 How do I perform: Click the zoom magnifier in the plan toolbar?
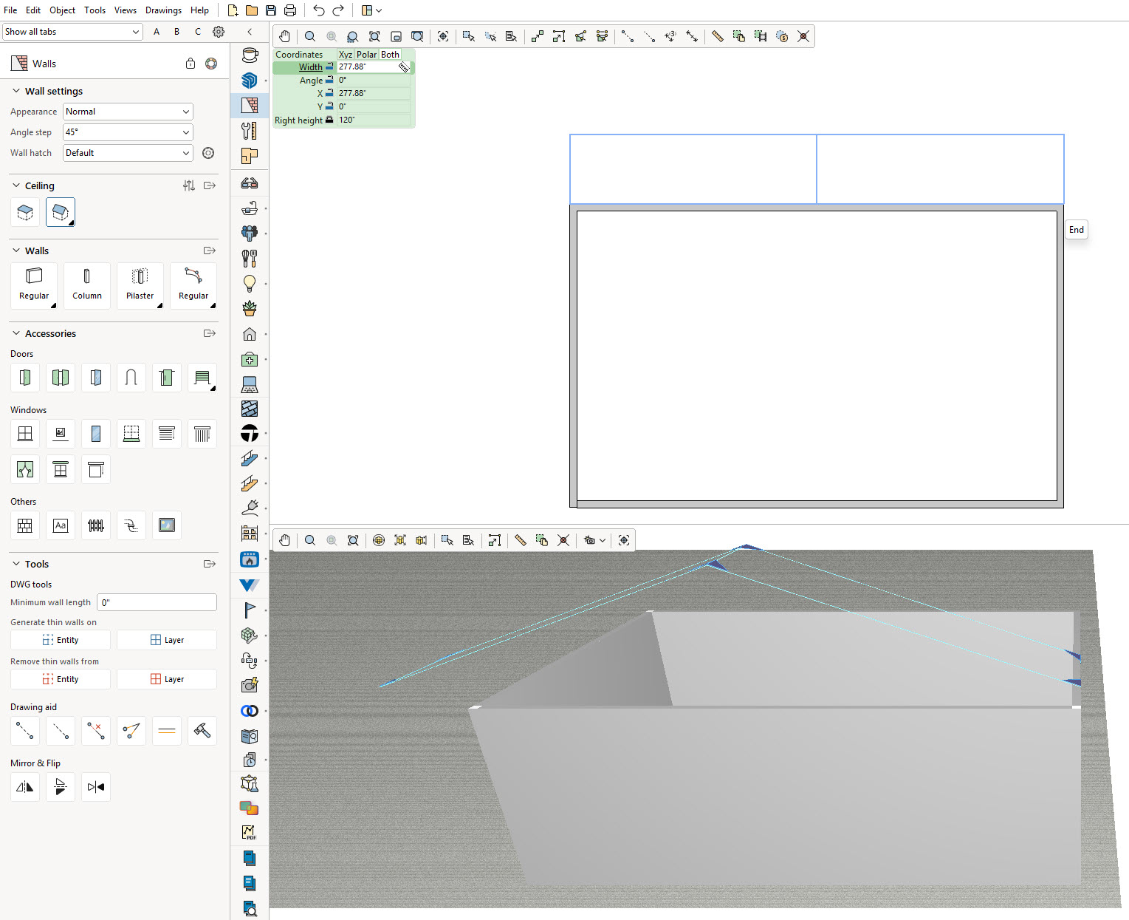pos(310,36)
